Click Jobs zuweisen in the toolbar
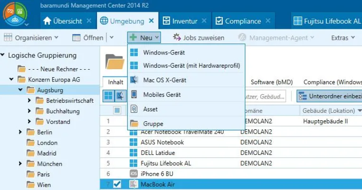This screenshot has width=362, height=190. tap(199, 37)
